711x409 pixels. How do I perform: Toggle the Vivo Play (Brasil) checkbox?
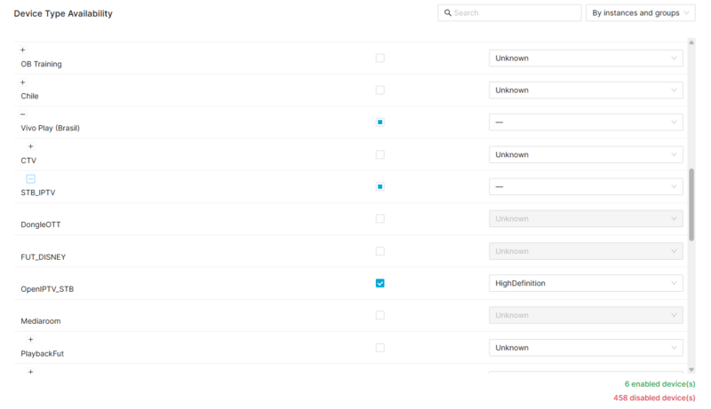point(379,122)
